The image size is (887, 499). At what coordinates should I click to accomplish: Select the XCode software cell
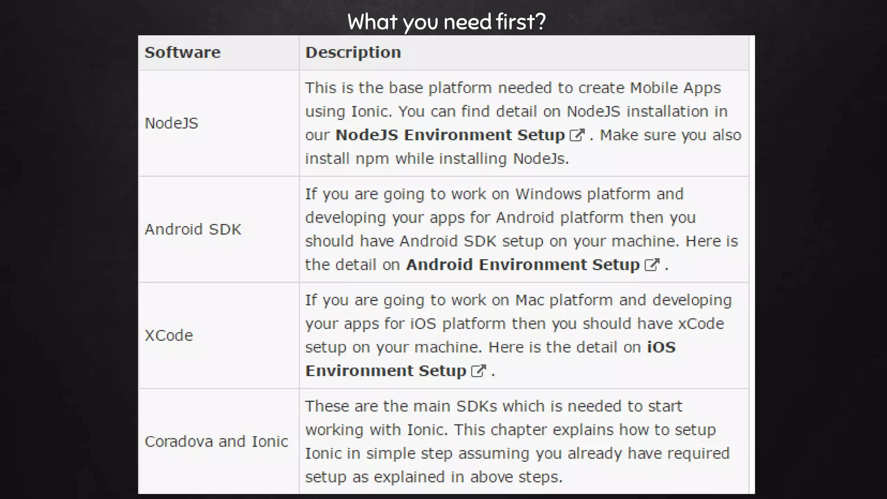pos(169,335)
